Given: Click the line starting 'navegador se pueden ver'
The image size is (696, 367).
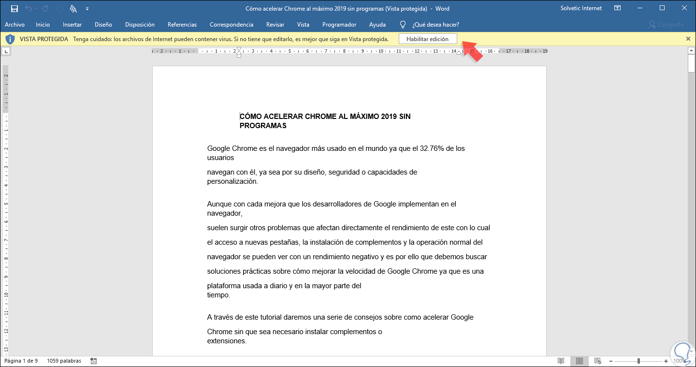Looking at the screenshot, I should coord(347,257).
